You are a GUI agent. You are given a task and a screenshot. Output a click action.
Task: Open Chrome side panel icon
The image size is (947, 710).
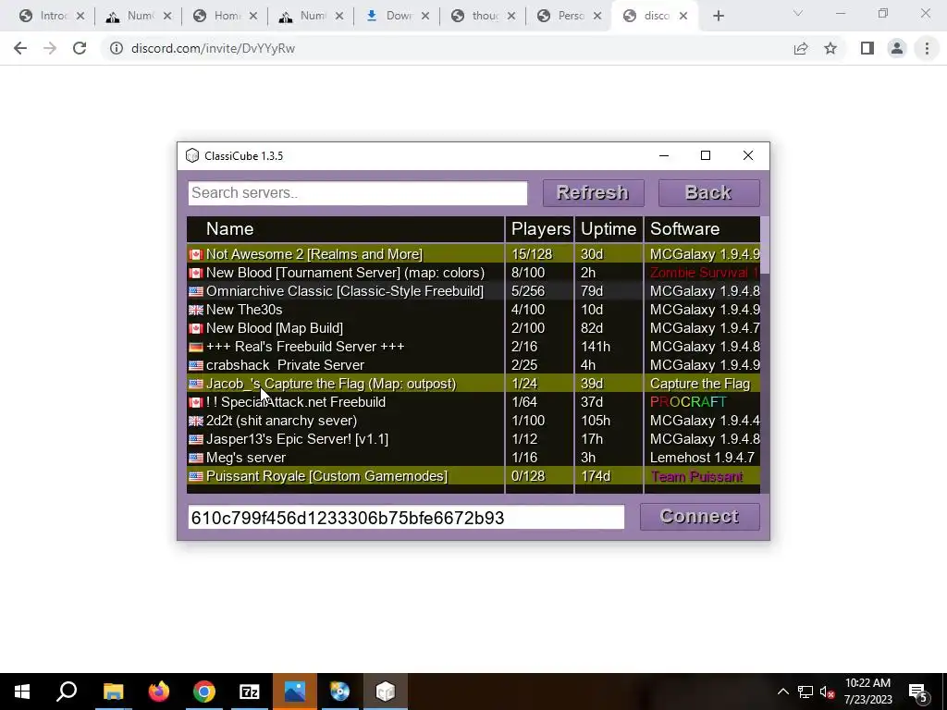[x=867, y=48]
